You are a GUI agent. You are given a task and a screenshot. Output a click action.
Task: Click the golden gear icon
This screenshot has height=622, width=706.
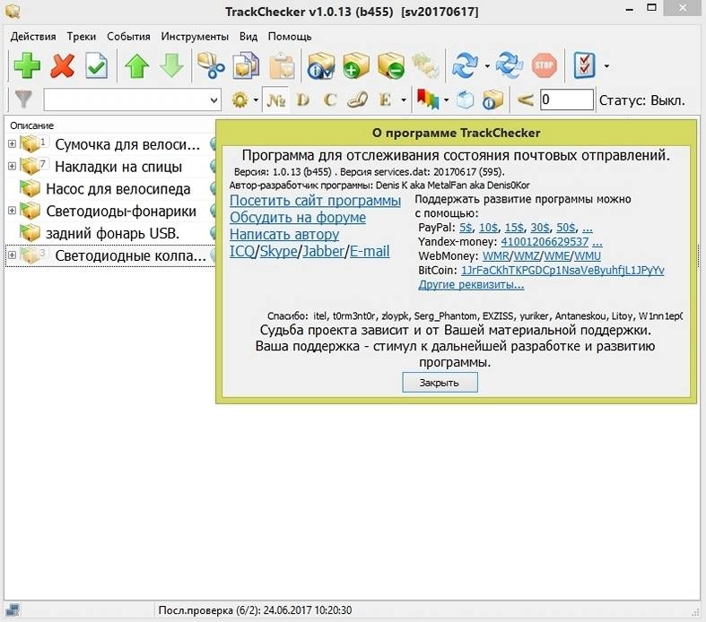[x=240, y=99]
